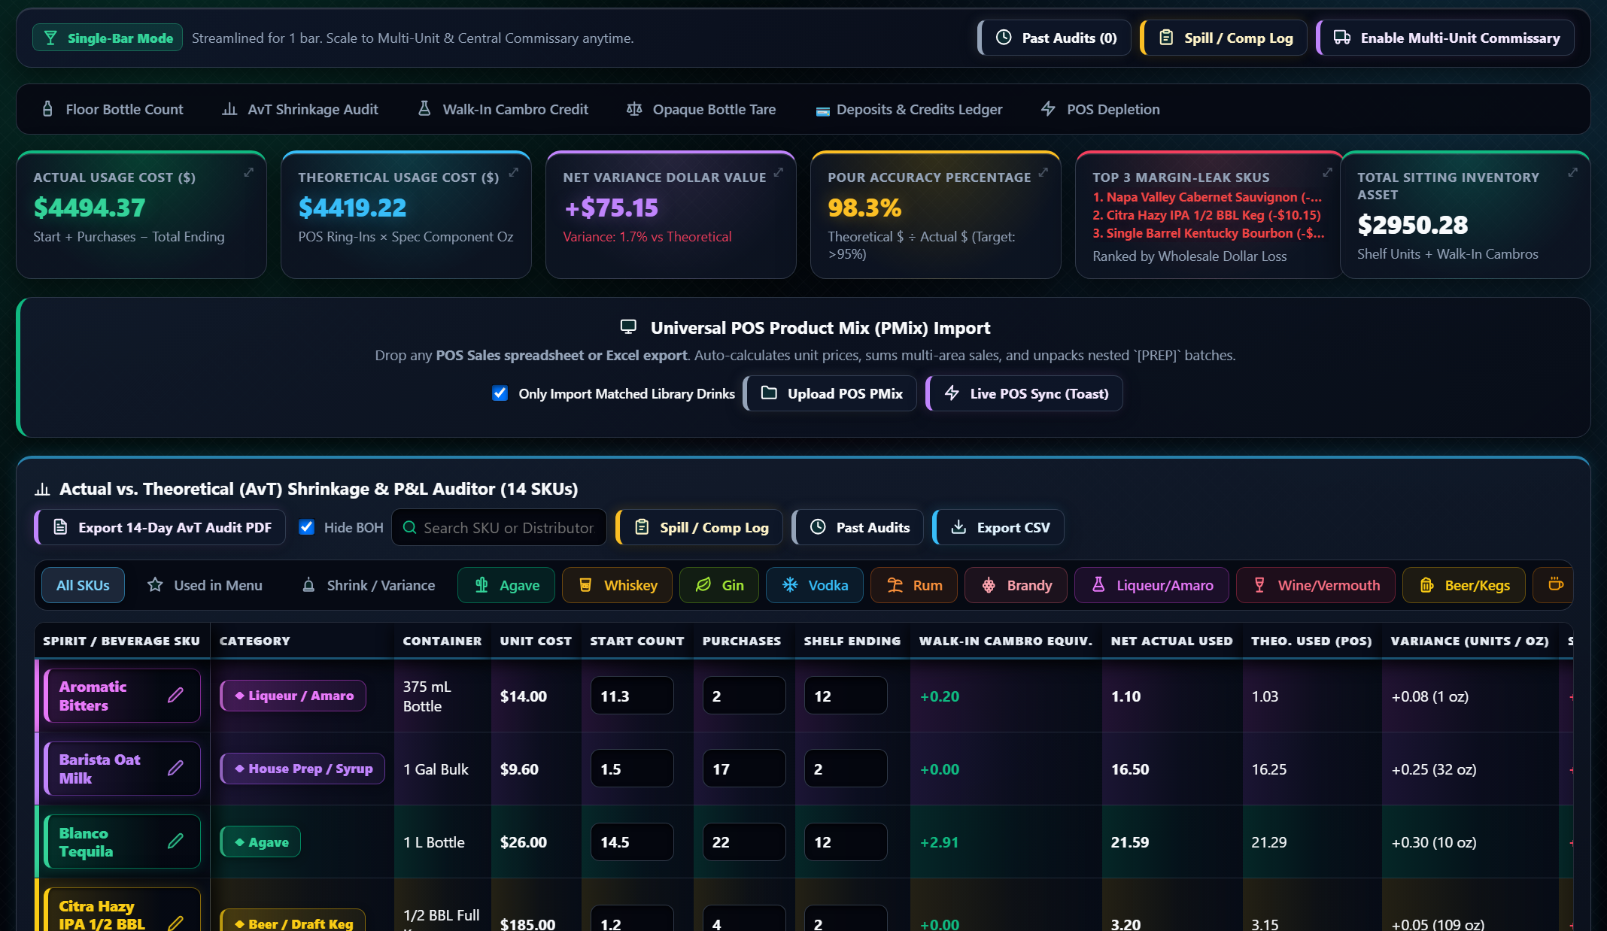This screenshot has height=931, width=1607.
Task: Export 14-Day AvT Audit PDF
Action: click(x=160, y=527)
